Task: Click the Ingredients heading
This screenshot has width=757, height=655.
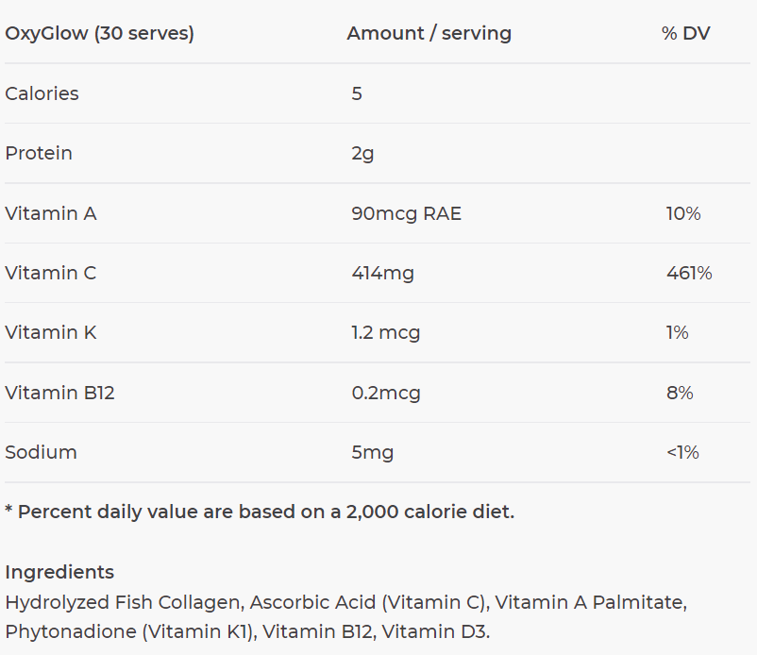Action: [59, 572]
